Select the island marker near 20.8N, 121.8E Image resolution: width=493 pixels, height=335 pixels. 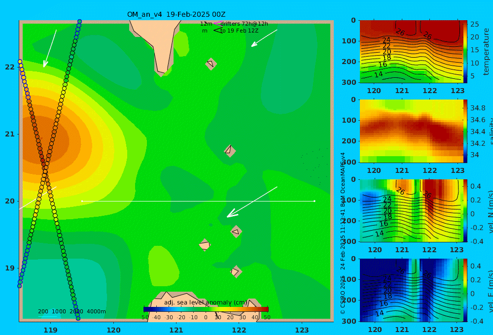(230, 151)
